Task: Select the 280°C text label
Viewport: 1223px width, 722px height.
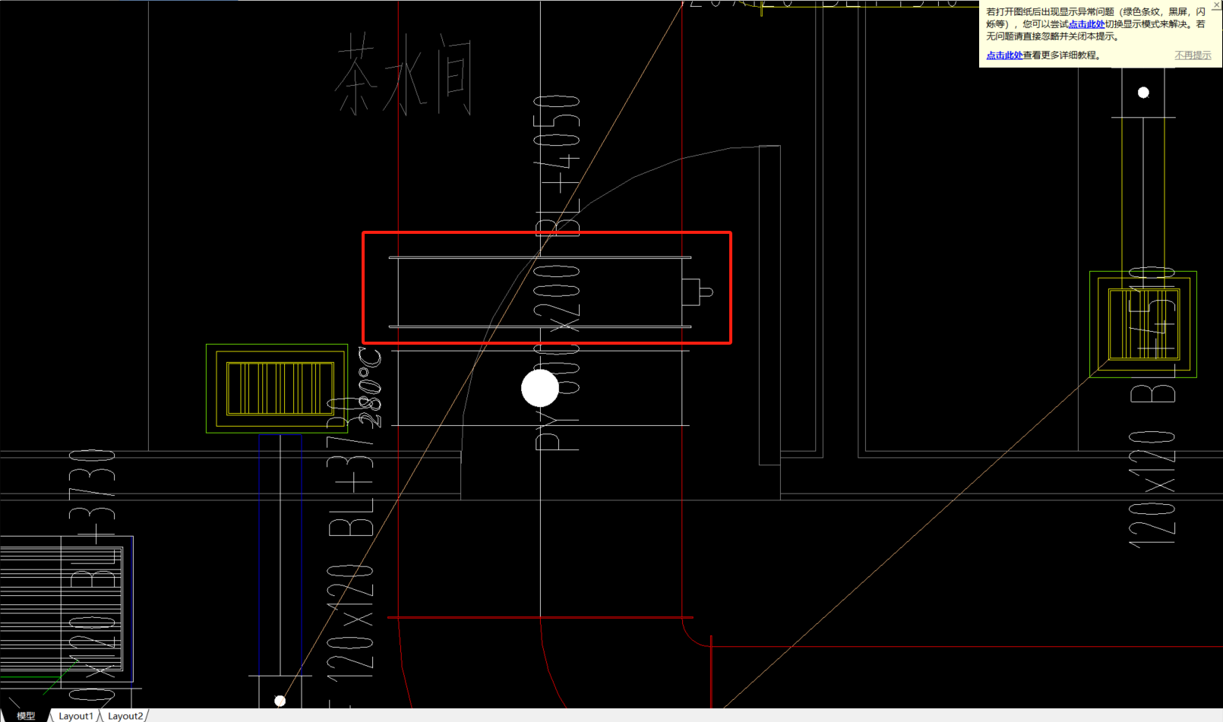Action: click(370, 387)
